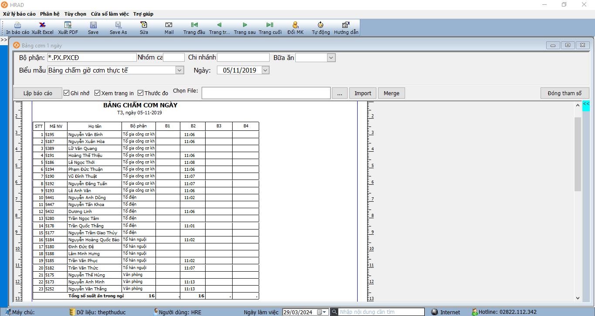The width and height of the screenshot is (595, 316).
Task: Click the Đổi MK password icon
Action: point(295,25)
